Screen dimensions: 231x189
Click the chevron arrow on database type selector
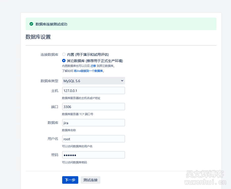122,81
